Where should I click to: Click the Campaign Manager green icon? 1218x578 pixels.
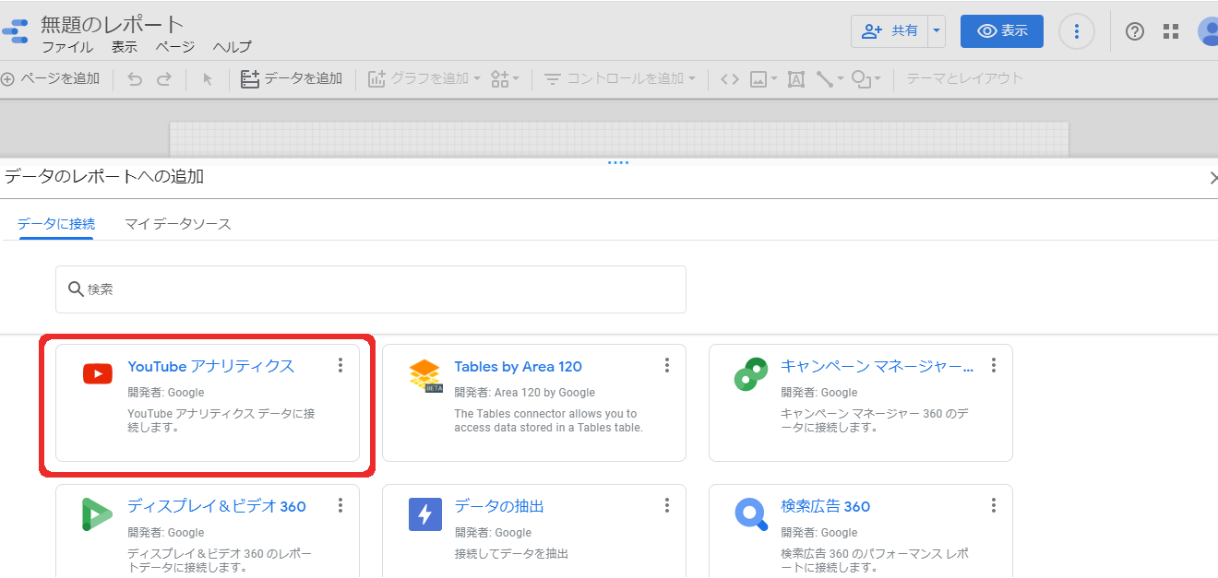pyautogui.click(x=751, y=373)
